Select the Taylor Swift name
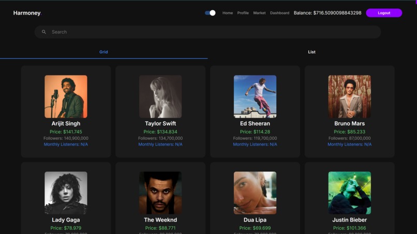 (x=160, y=124)
